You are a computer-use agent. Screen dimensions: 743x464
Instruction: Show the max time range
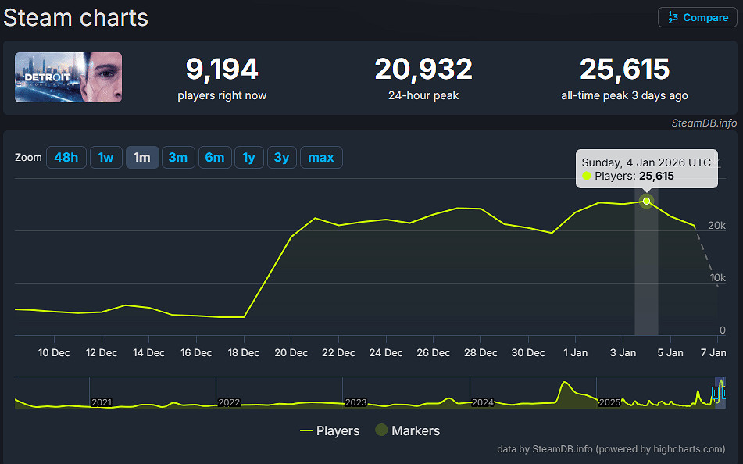point(321,158)
